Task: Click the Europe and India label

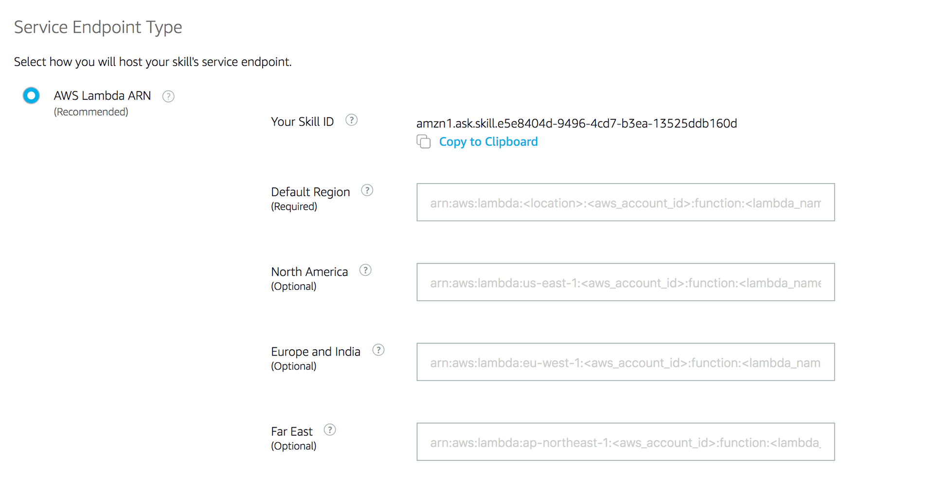Action: tap(316, 352)
